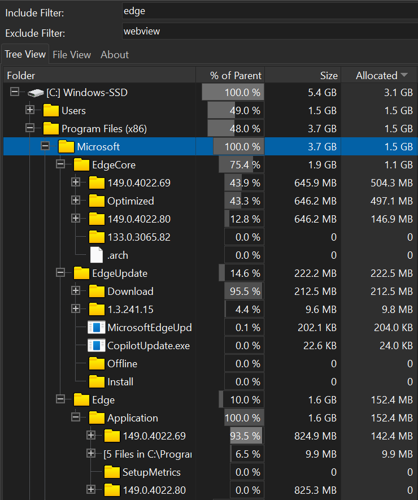The width and height of the screenshot is (418, 500).
Task: Collapse the Program Files (x86) node
Action: [x=30, y=128]
